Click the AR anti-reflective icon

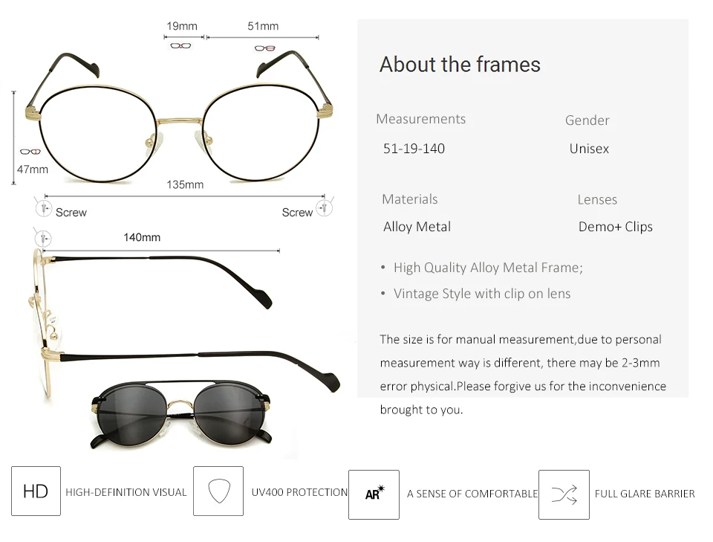(374, 494)
